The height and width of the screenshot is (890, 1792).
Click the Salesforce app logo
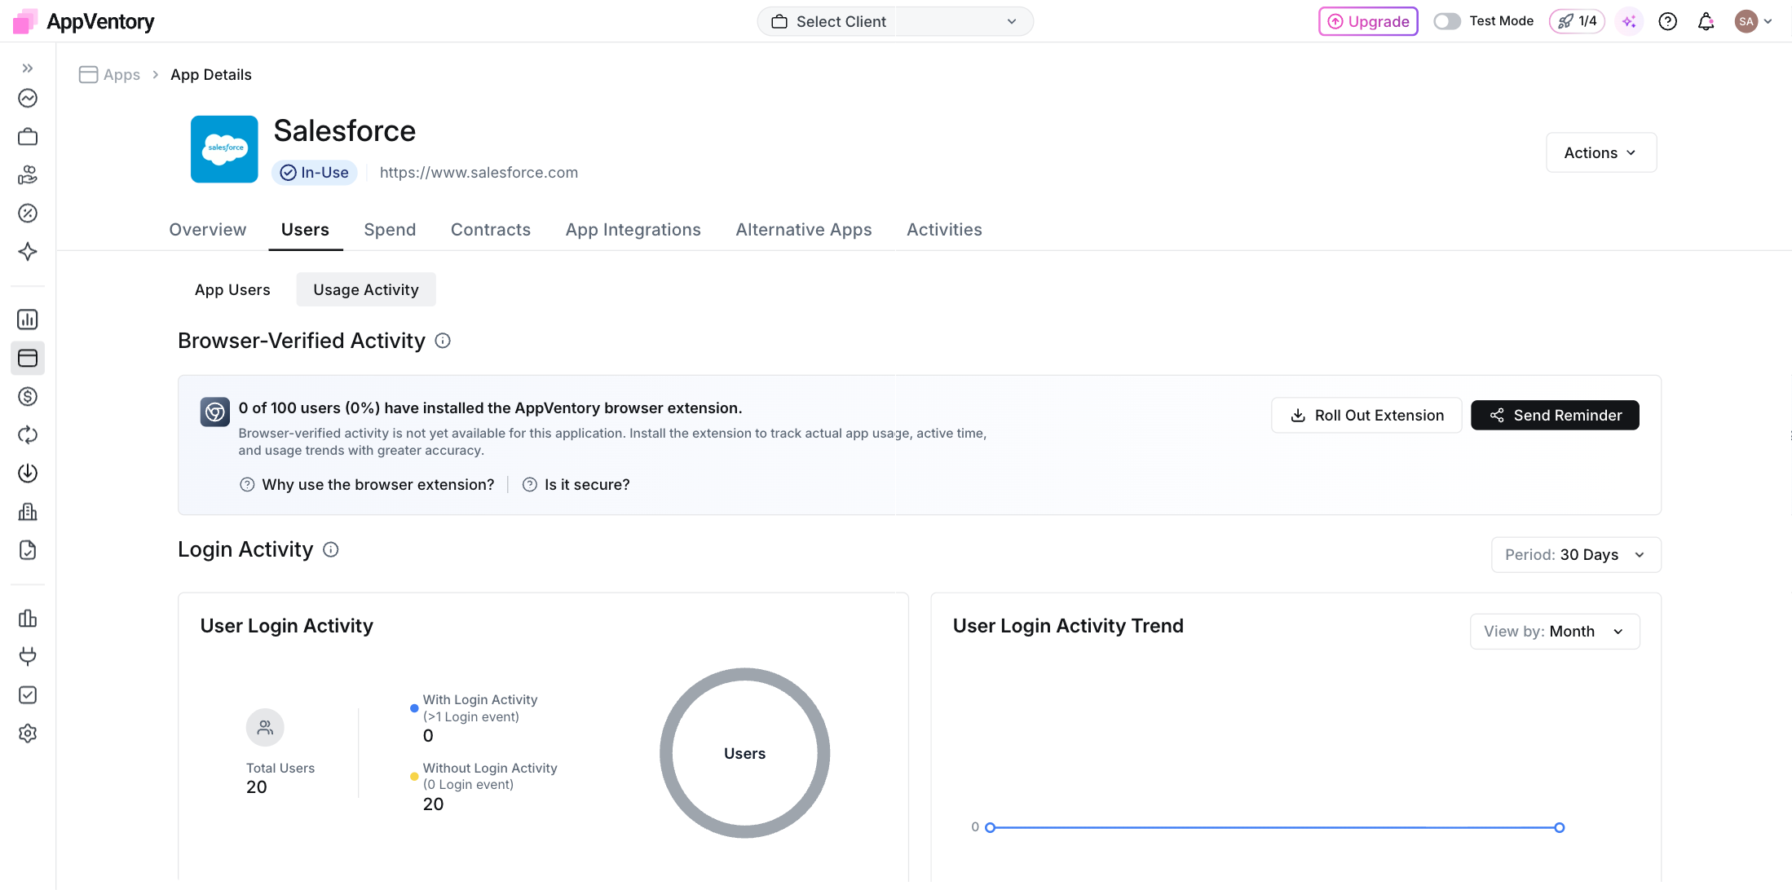pyautogui.click(x=224, y=149)
